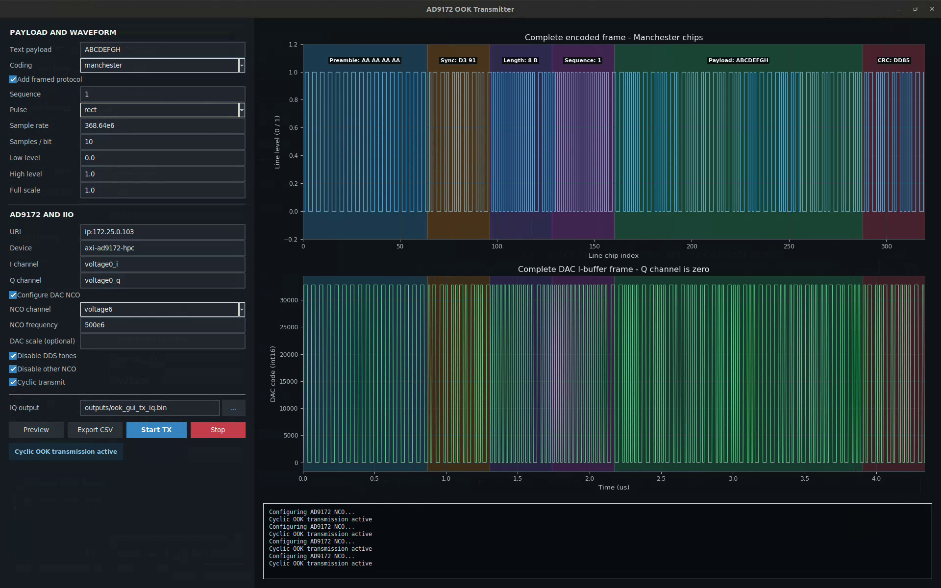Click the last log line in console
The image size is (941, 588).
(x=321, y=563)
